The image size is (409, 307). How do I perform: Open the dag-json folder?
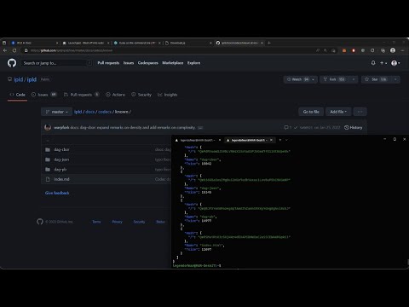click(x=61, y=159)
